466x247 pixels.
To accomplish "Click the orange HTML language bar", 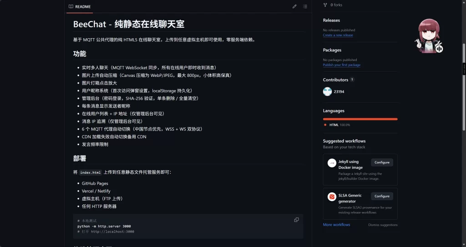I will pos(360,119).
